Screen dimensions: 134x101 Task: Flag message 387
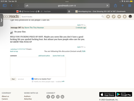click(x=84, y=47)
